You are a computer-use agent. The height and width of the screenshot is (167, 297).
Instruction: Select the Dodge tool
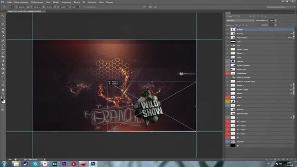(3, 69)
